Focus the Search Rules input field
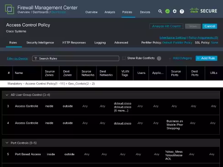The height and width of the screenshot is (167, 223). [75, 58]
